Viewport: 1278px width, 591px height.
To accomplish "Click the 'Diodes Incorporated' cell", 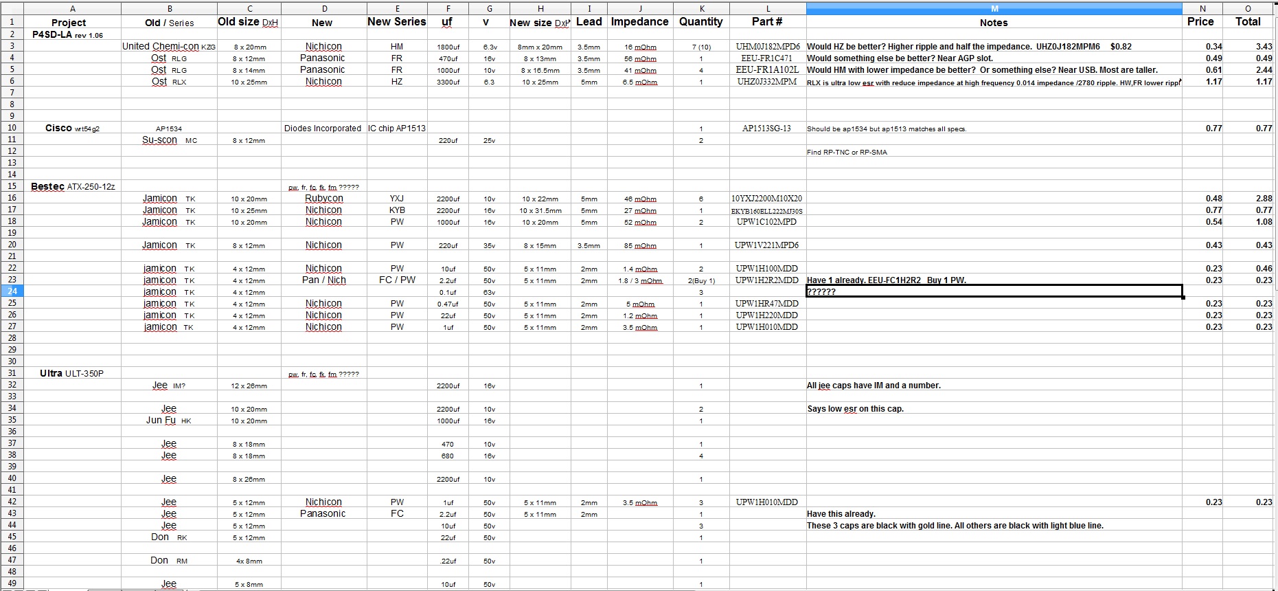I will [x=323, y=128].
